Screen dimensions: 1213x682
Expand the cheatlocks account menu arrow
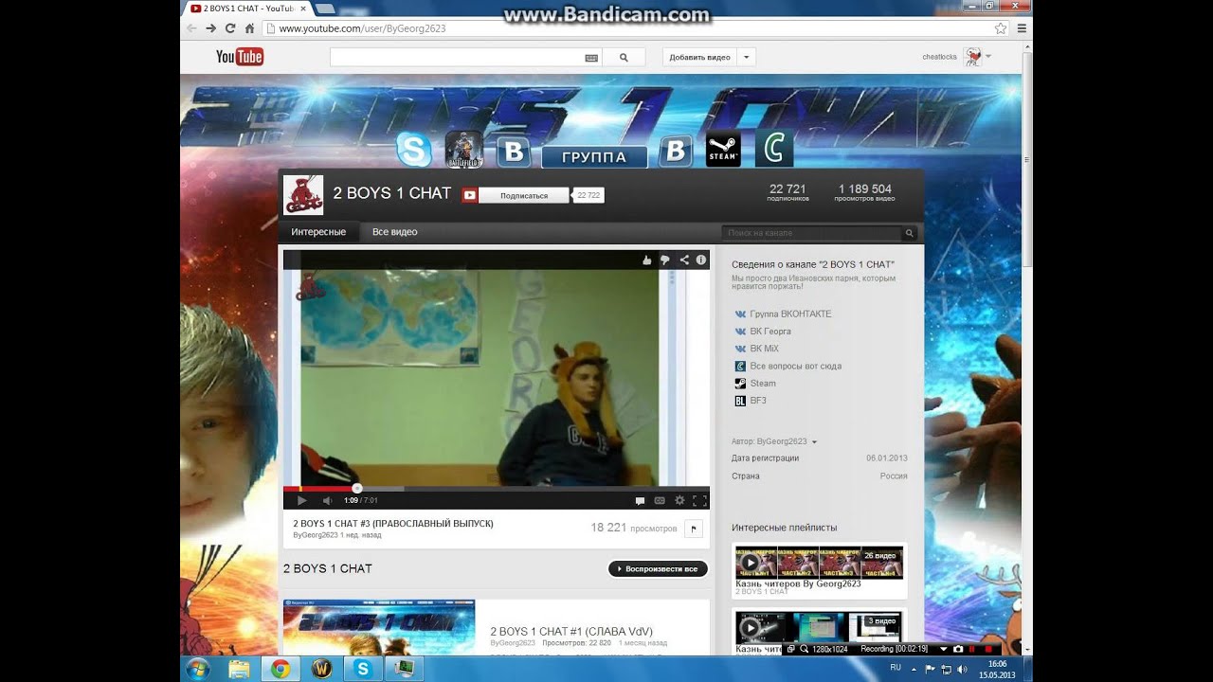988,56
